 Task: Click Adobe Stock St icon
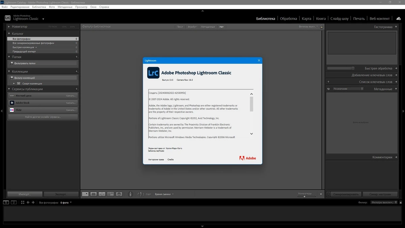12,103
